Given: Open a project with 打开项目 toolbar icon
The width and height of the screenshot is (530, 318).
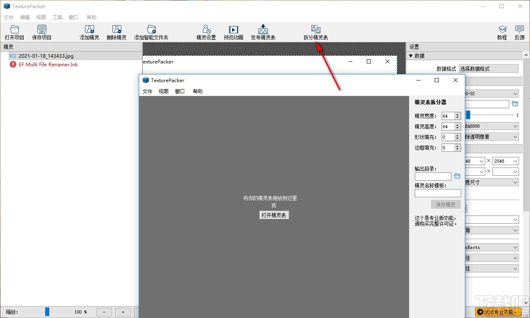Looking at the screenshot, I should coord(15,33).
